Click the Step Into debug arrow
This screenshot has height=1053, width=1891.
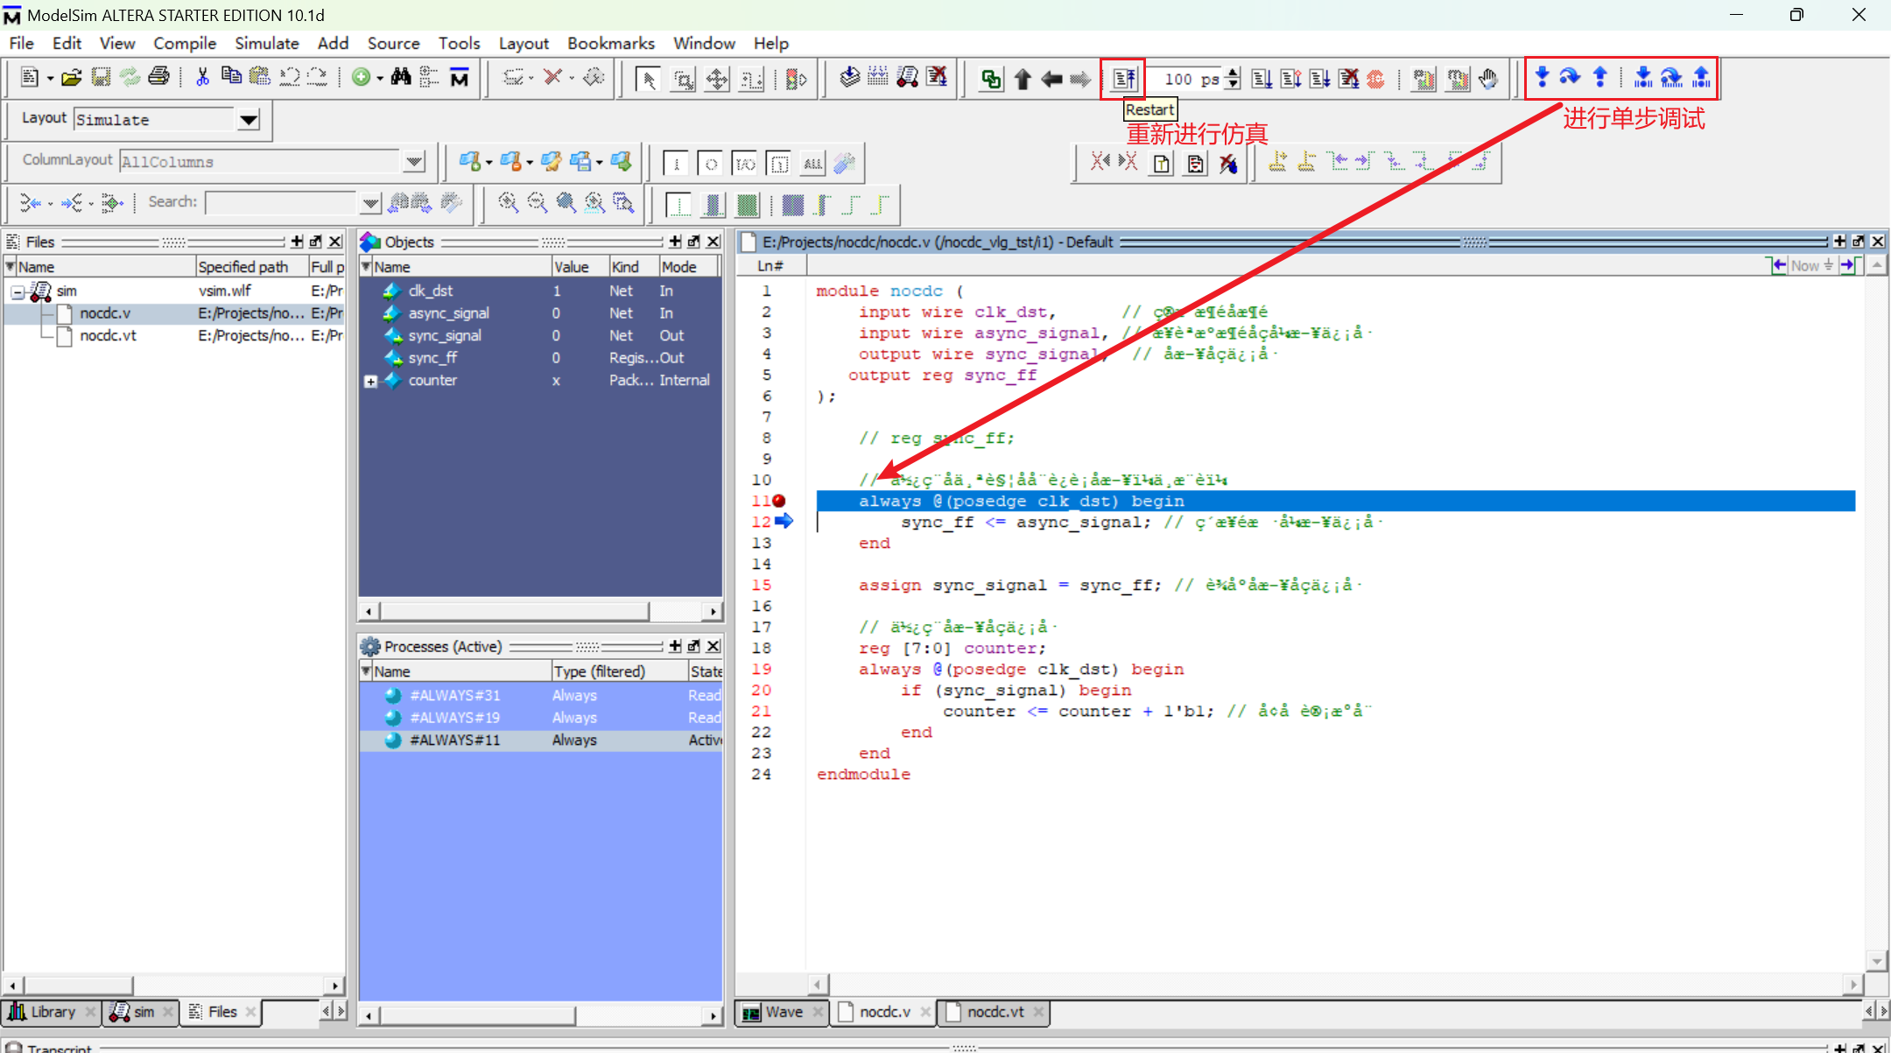click(x=1542, y=77)
